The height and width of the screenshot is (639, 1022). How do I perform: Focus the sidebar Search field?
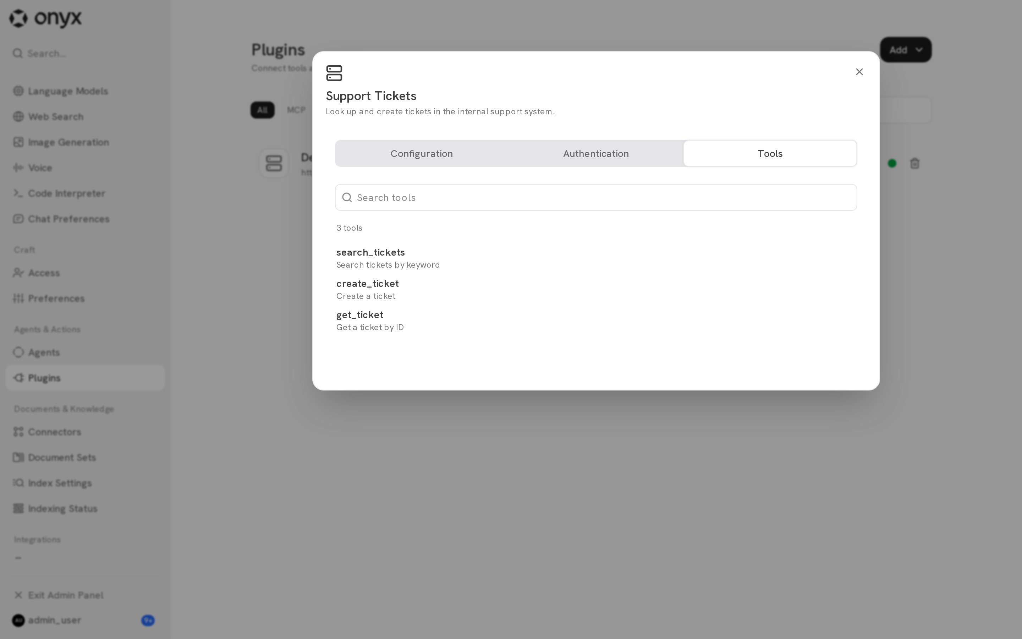pos(84,53)
